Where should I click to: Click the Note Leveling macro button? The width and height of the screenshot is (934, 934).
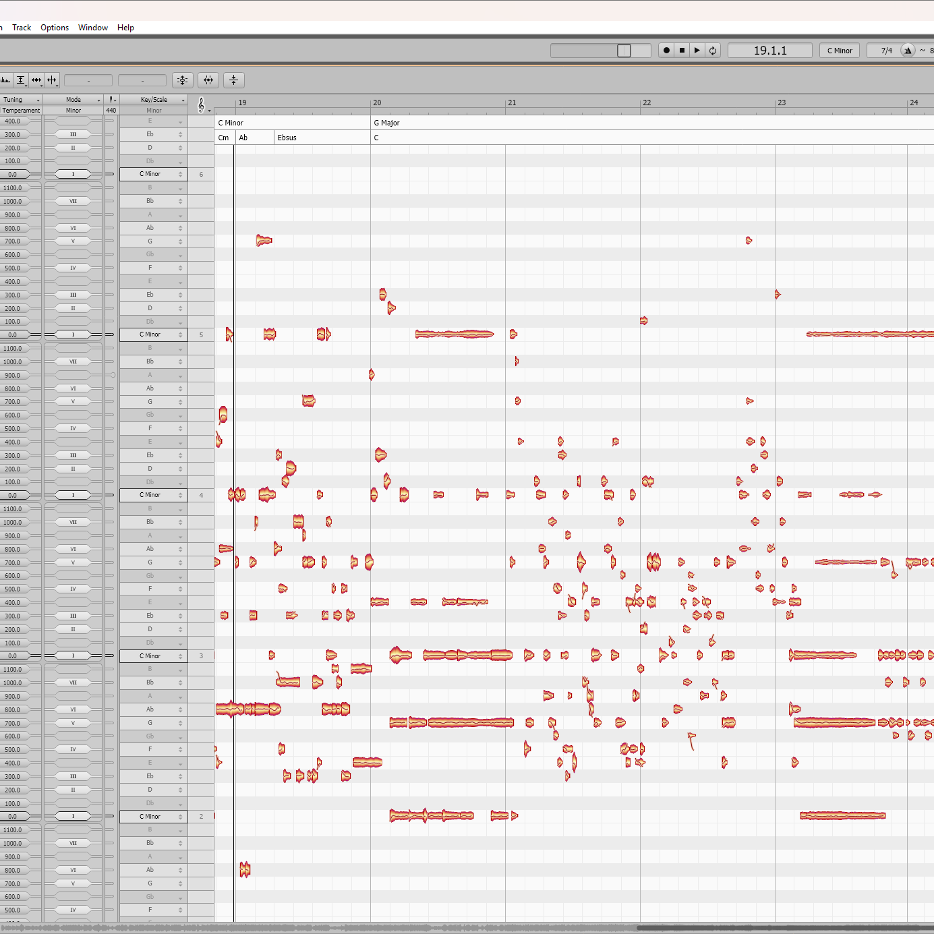pyautogui.click(x=233, y=80)
